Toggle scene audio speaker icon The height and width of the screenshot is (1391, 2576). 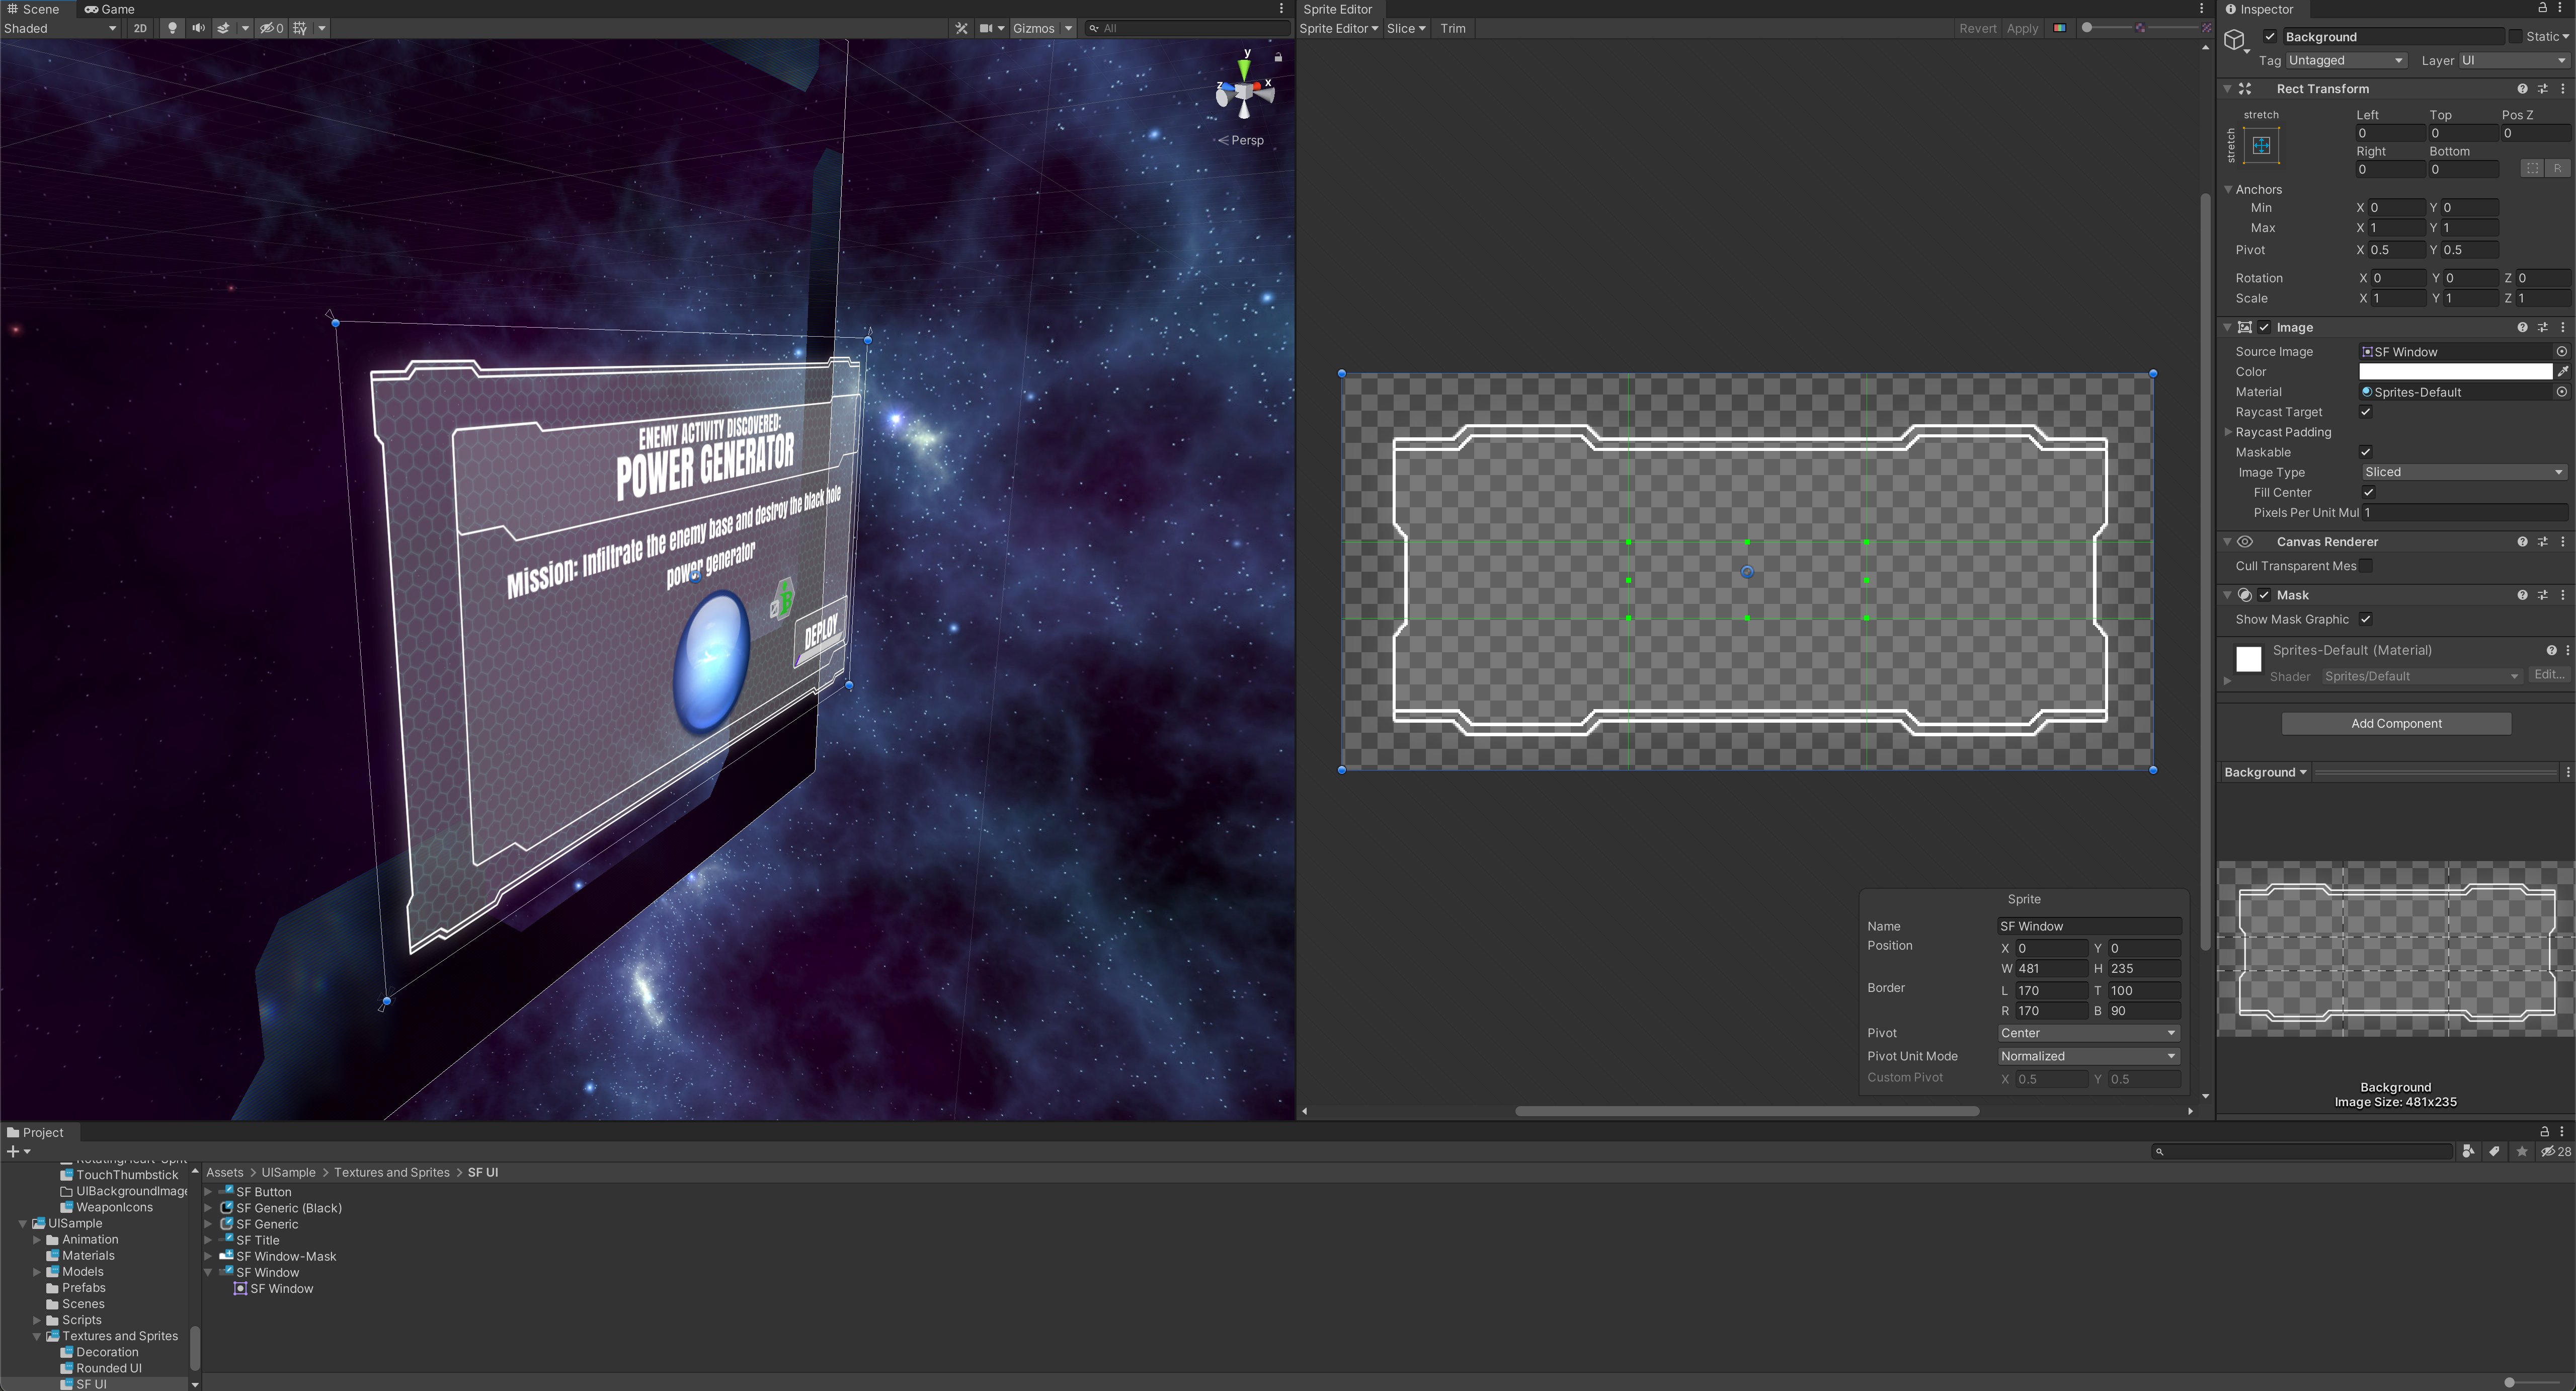tap(198, 28)
